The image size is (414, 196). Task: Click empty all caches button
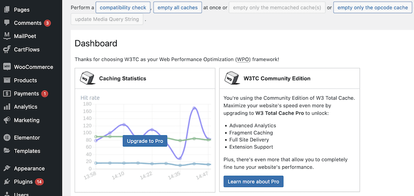(x=178, y=7)
